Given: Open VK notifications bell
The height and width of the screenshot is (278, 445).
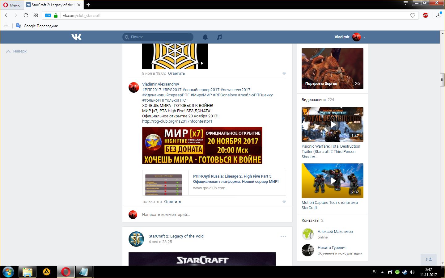Looking at the screenshot, I should 205,37.
